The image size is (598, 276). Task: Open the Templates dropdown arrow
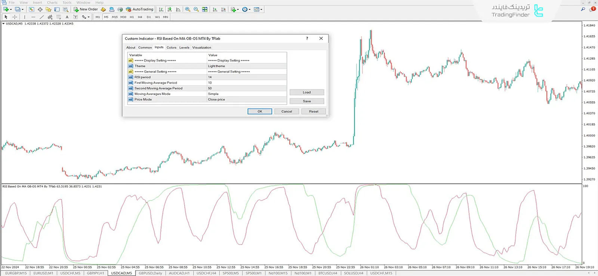(261, 9)
